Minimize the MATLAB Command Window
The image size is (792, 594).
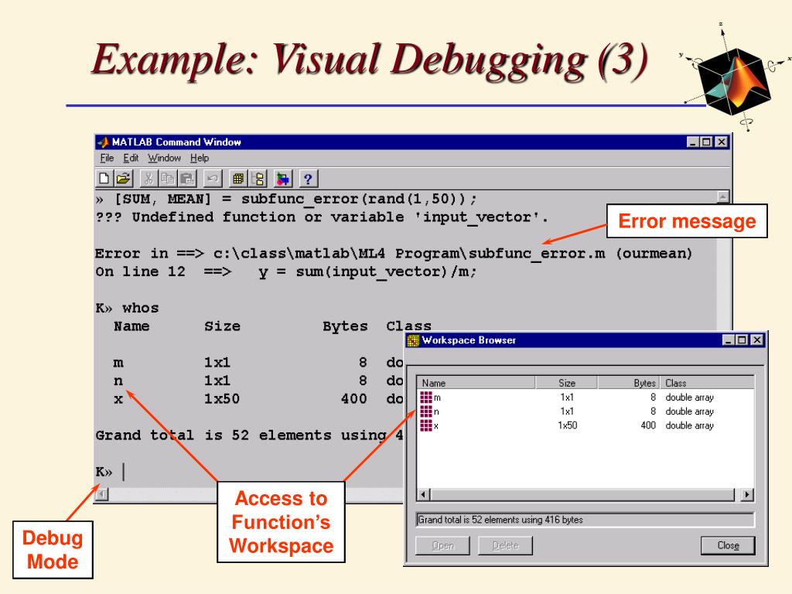(693, 142)
